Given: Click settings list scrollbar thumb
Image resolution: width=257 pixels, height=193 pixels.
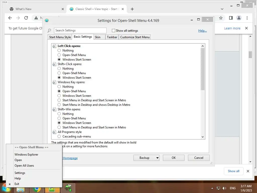Looking at the screenshot, I should 203,69.
